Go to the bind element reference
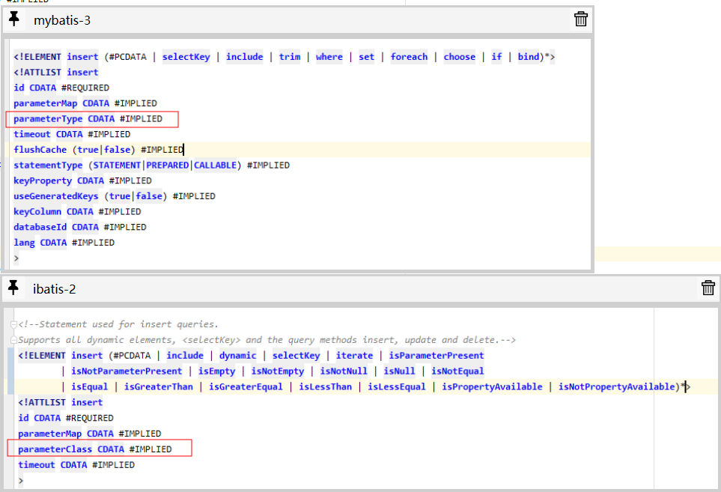721x492 pixels. pyautogui.click(x=529, y=57)
